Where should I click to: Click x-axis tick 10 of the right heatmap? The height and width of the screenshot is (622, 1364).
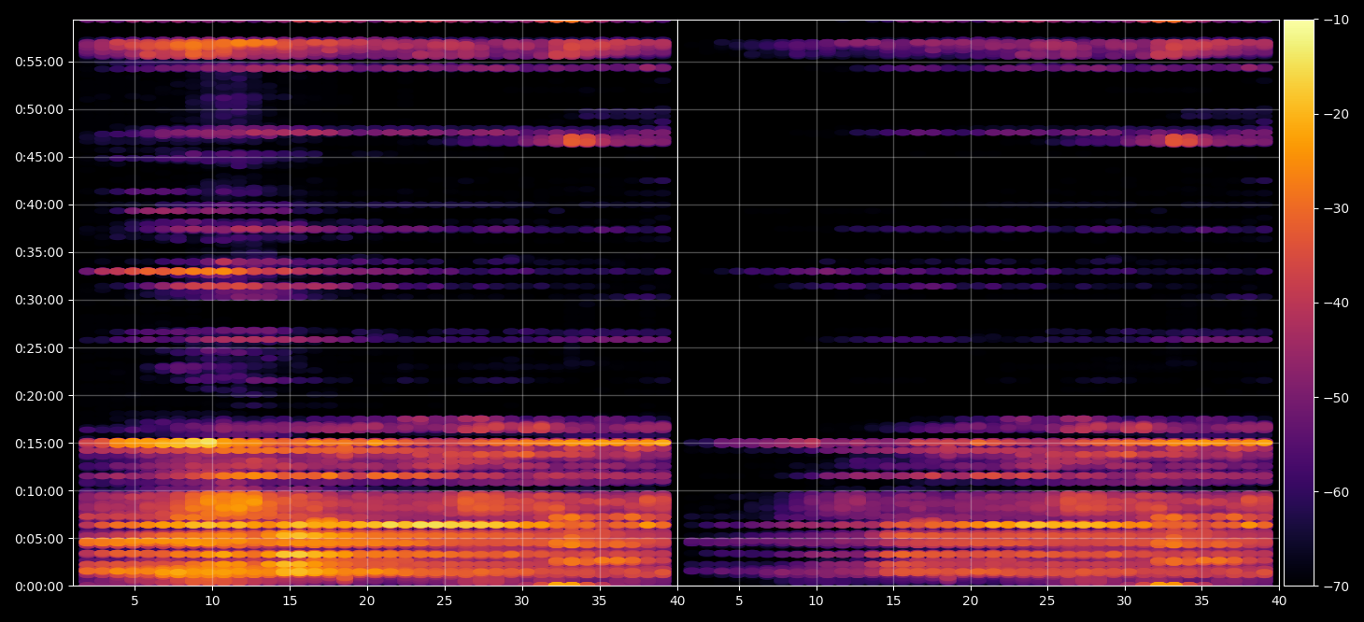817,601
